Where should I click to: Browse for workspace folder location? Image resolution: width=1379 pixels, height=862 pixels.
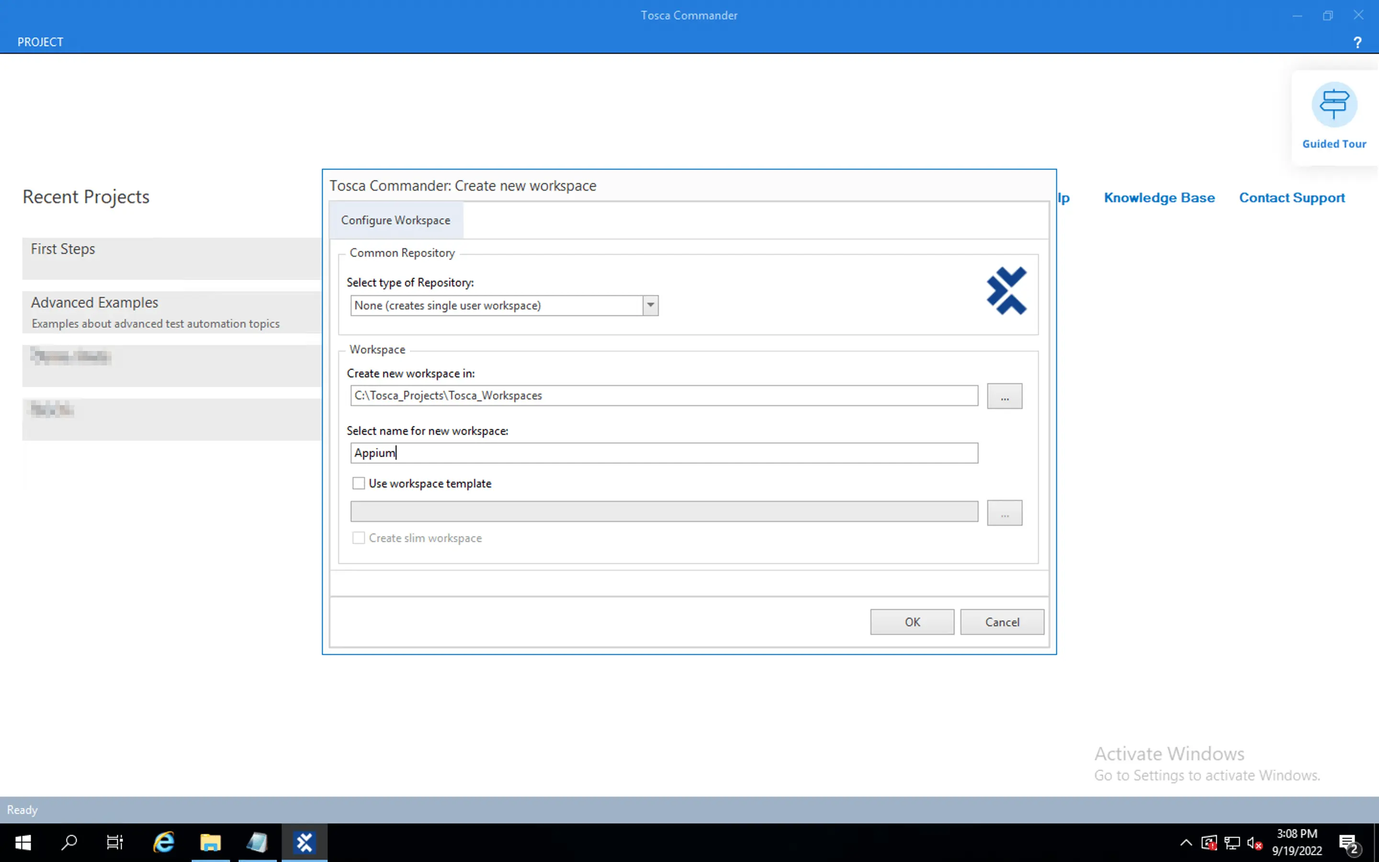[1004, 396]
